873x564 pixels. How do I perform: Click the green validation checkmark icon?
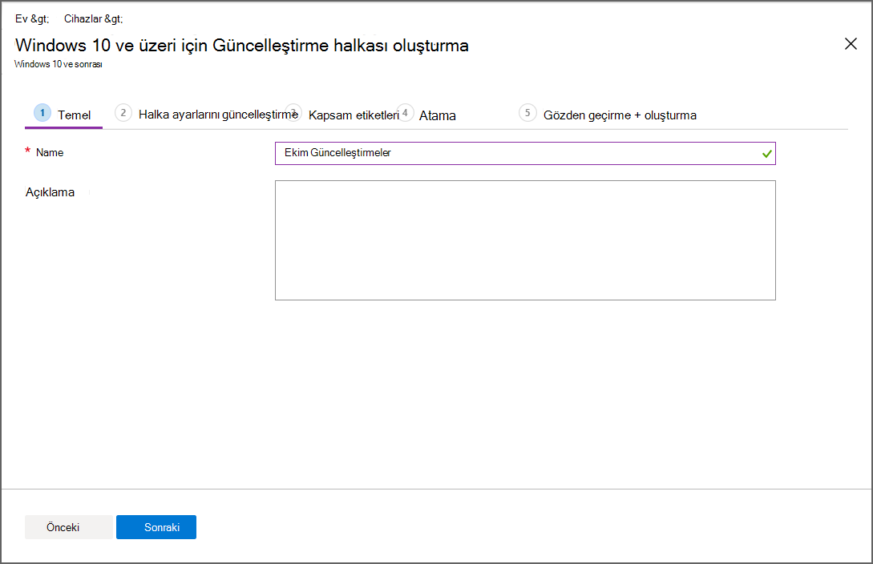point(766,153)
